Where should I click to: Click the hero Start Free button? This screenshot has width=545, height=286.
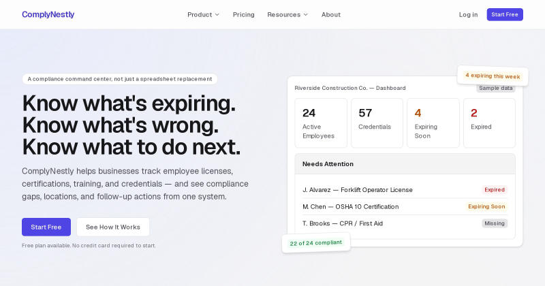(46, 227)
